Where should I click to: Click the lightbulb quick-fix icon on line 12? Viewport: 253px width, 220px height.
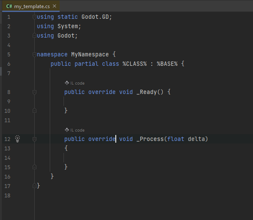click(18, 139)
